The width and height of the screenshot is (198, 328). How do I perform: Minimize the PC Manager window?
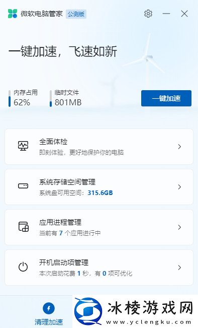[x=166, y=14]
